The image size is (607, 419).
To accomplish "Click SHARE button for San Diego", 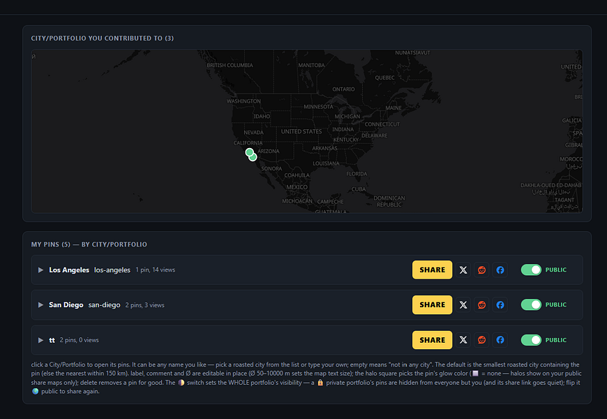I will [x=432, y=304].
